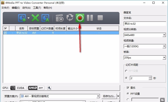This screenshot has width=168, height=102.
Task: Click the add profile icon with letter A
Action: pos(45,18)
